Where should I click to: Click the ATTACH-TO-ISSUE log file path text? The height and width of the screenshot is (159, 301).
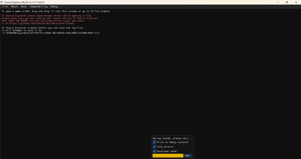[x=51, y=33]
